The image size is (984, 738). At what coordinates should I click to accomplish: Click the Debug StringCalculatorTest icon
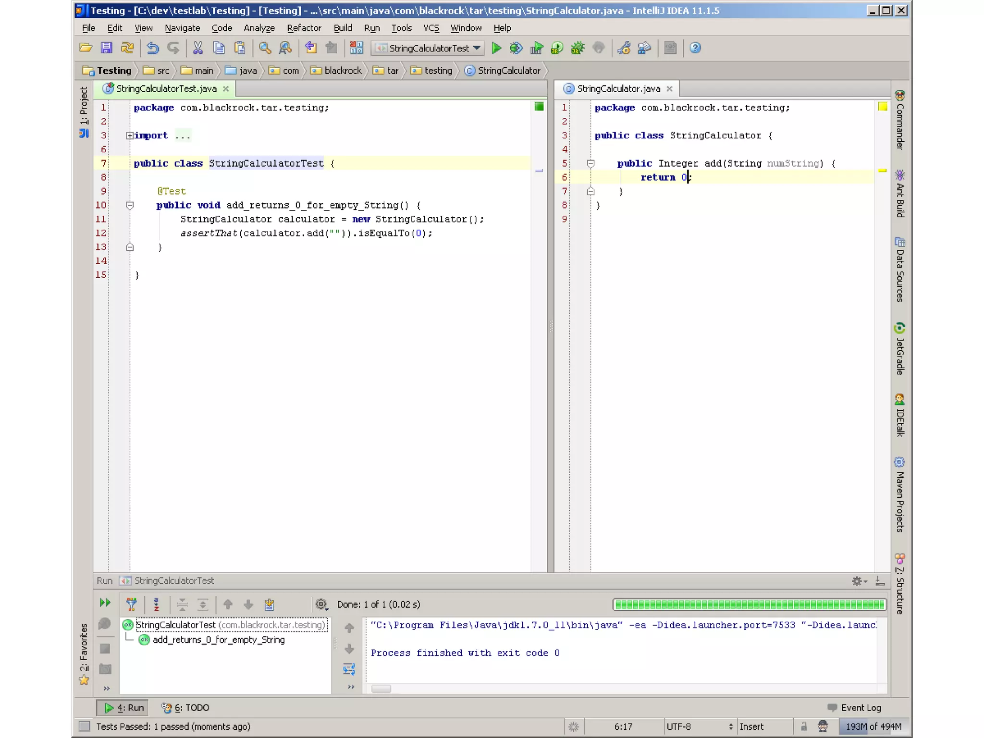click(x=516, y=48)
